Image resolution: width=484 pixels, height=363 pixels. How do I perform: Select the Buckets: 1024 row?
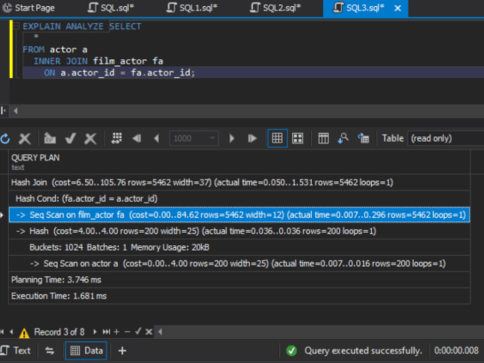pos(240,247)
